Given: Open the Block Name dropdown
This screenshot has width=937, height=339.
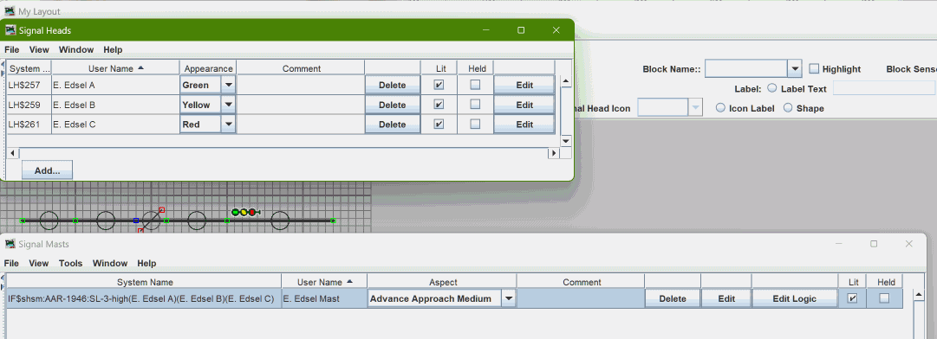Looking at the screenshot, I should 794,69.
